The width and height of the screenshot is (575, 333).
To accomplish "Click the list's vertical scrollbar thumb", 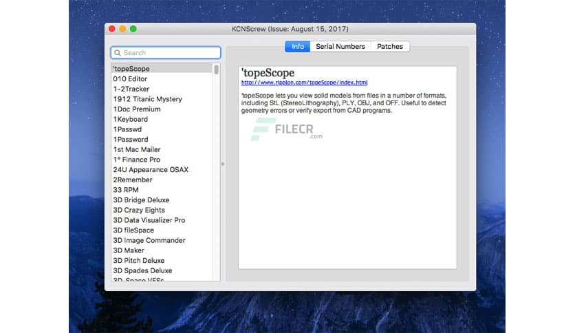I will (216, 69).
